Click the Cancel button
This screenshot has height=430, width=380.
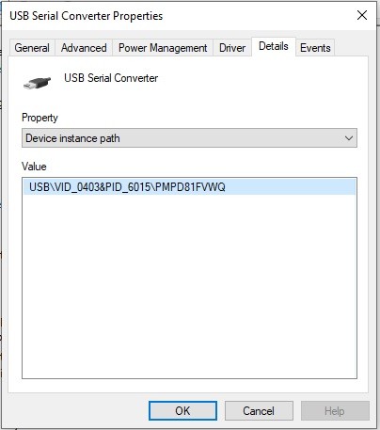[x=259, y=411]
